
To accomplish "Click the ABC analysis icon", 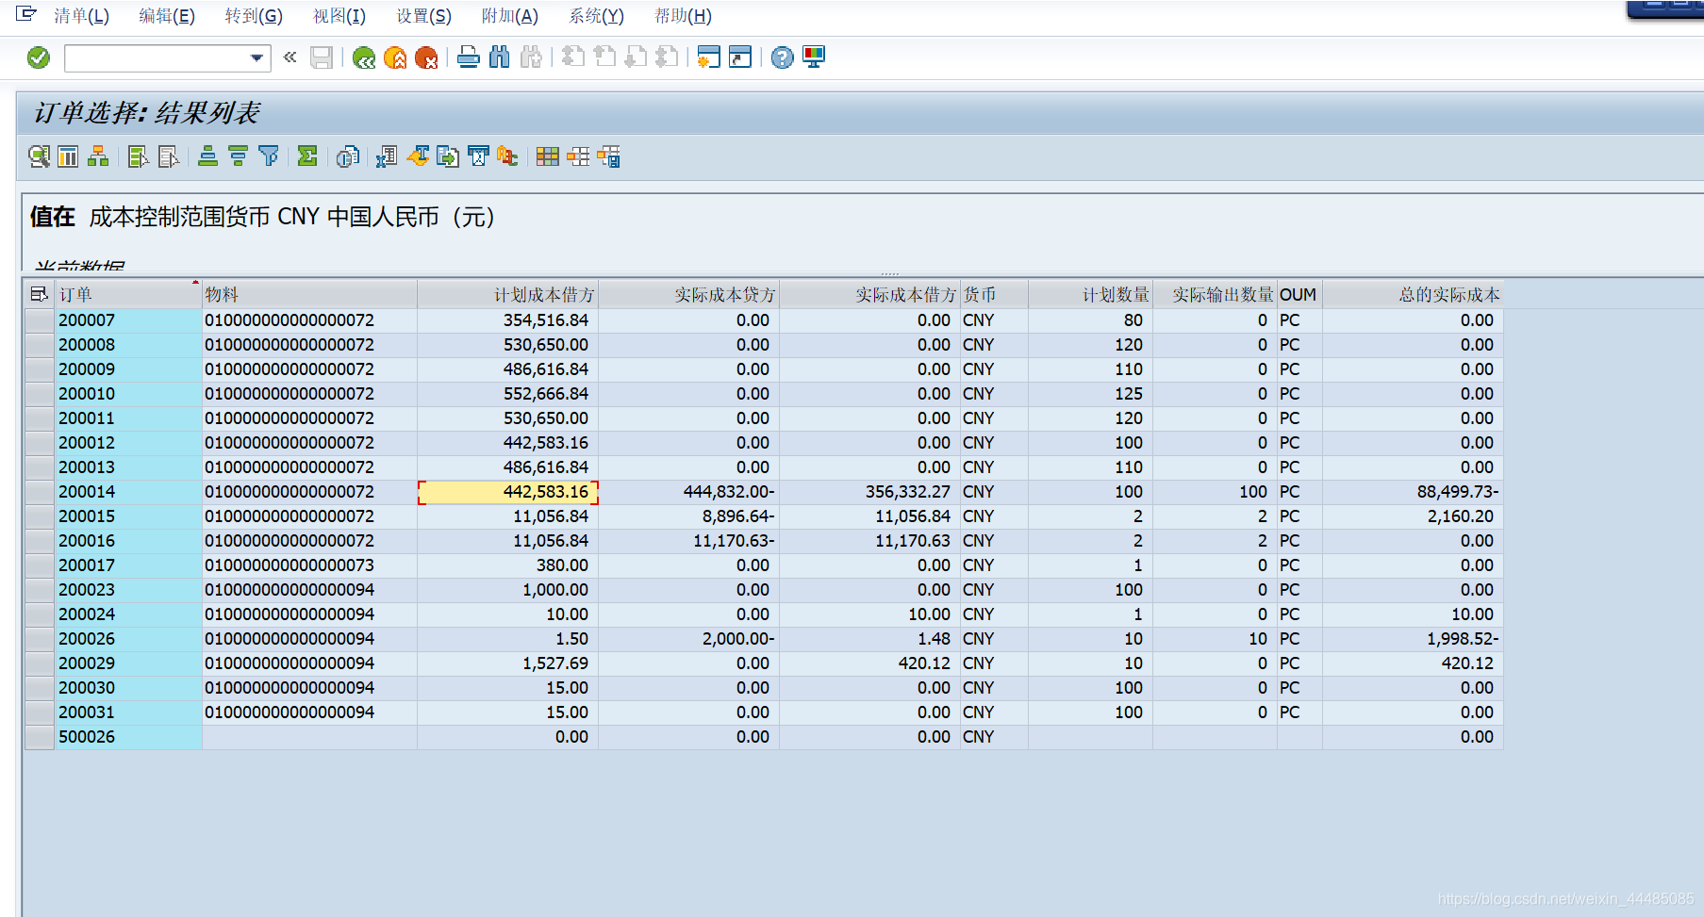I will pyautogui.click(x=508, y=156).
